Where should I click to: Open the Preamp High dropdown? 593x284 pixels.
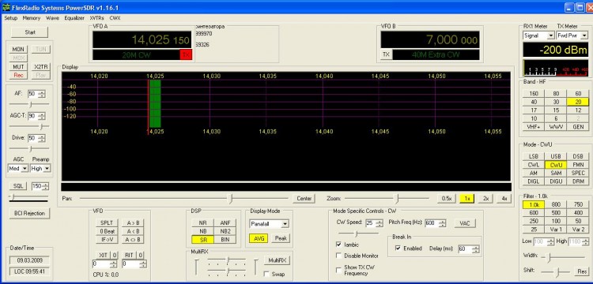click(x=40, y=169)
